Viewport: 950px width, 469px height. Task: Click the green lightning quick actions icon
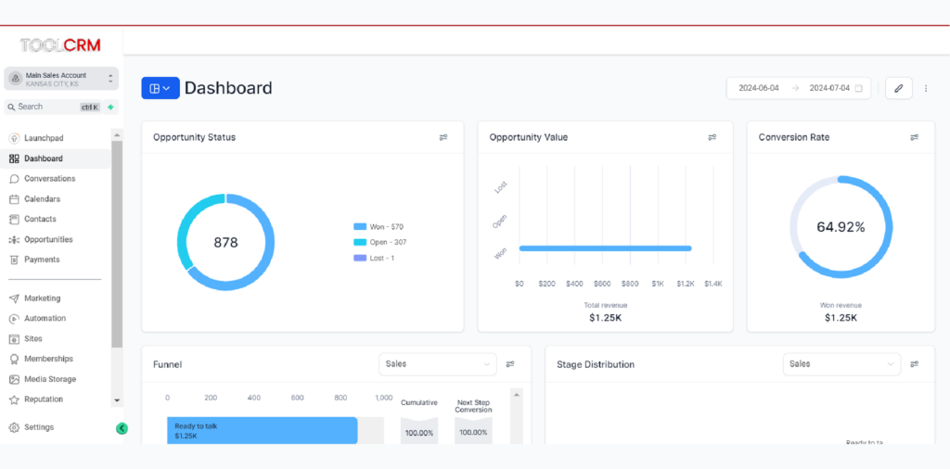110,107
